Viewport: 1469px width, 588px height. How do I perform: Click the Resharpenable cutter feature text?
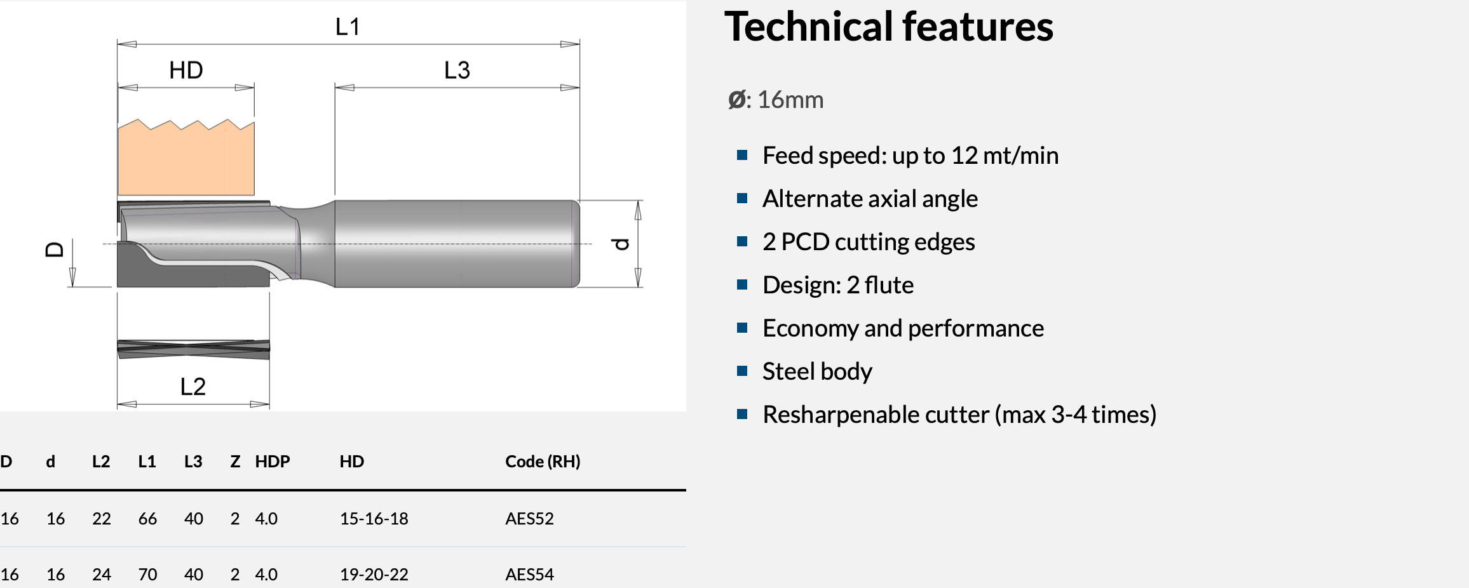pyautogui.click(x=959, y=415)
